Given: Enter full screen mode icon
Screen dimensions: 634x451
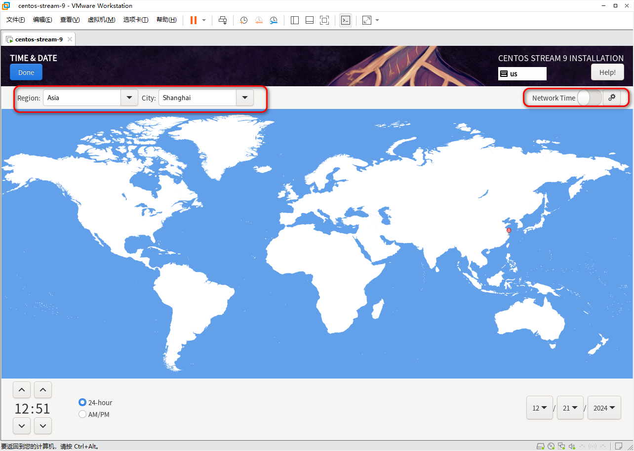Looking at the screenshot, I should tap(324, 20).
